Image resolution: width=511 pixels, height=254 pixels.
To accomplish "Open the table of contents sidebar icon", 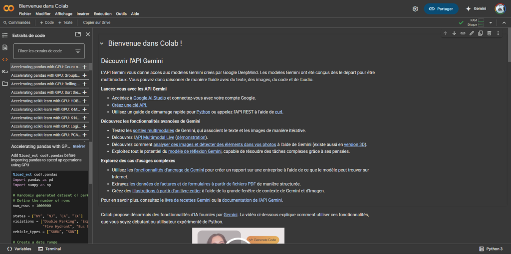I will tap(5, 35).
